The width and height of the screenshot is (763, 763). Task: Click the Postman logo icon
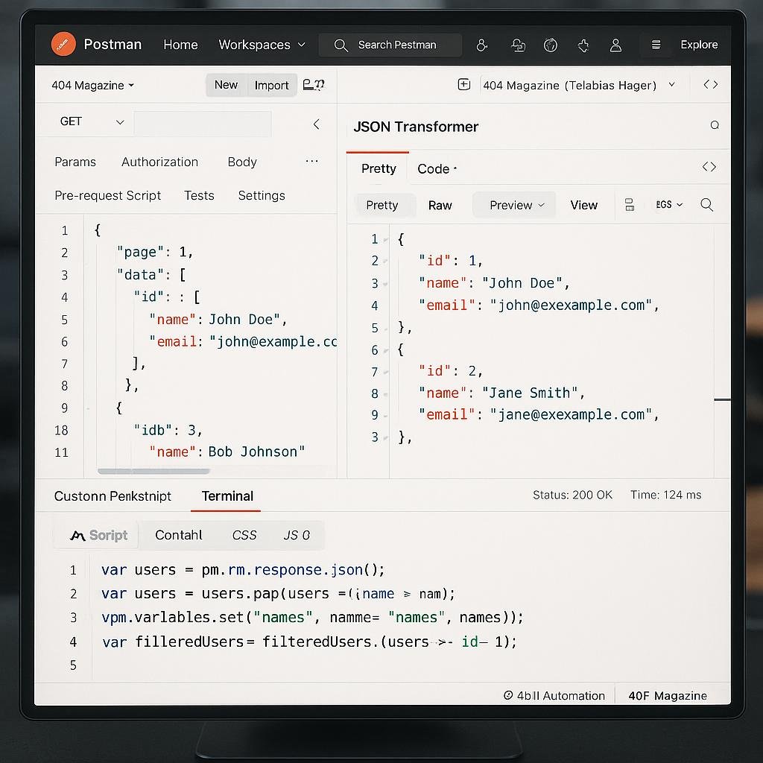[x=63, y=44]
